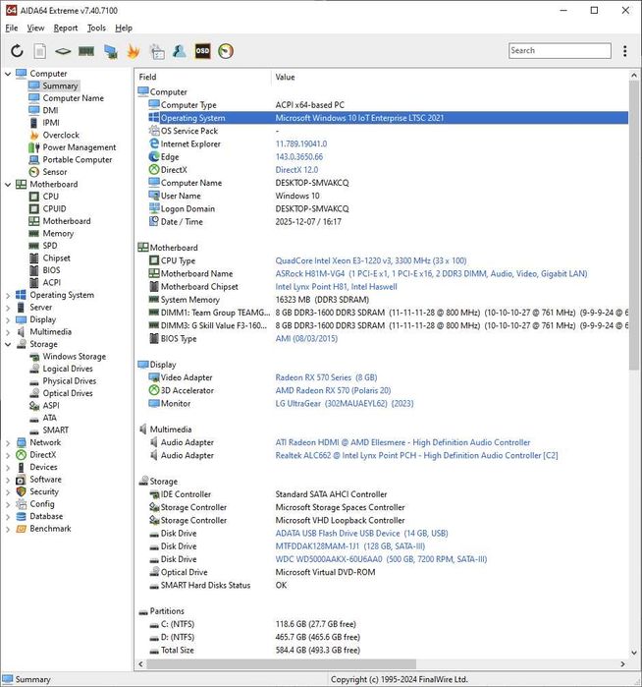Click the user profile toolbar icon
This screenshot has width=642, height=687.
click(x=179, y=51)
